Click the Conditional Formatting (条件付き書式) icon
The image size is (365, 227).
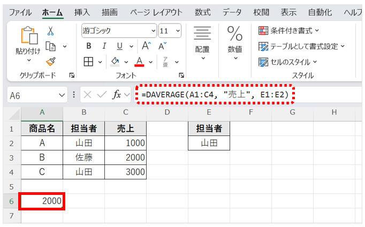tap(263, 31)
